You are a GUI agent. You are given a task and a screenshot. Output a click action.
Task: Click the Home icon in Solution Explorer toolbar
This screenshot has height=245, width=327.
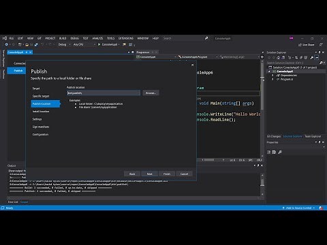point(278,58)
